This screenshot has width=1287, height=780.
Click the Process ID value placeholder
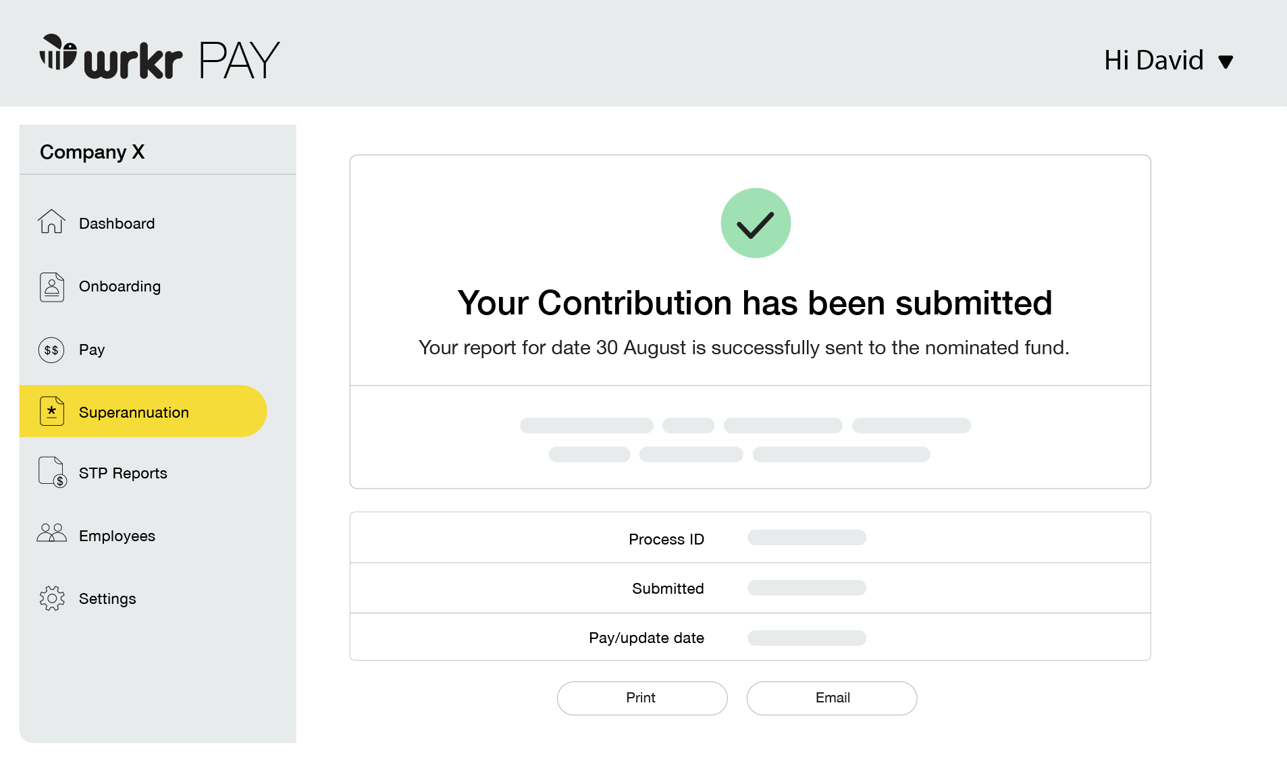[x=807, y=538]
